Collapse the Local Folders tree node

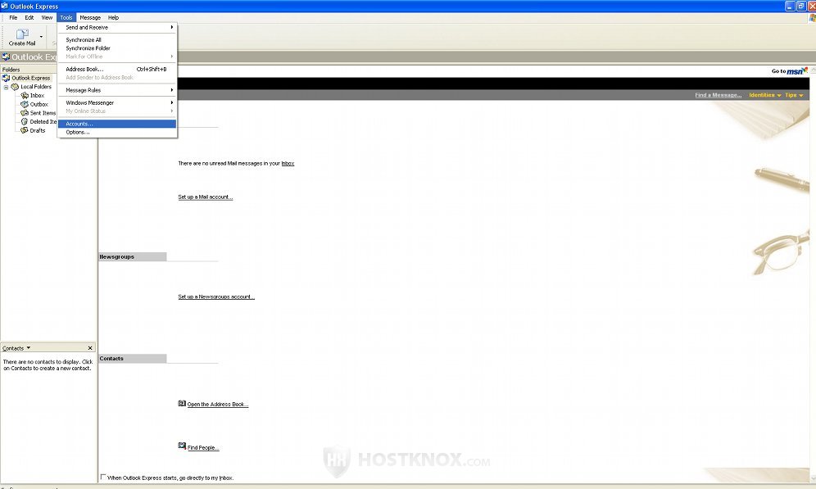pos(7,88)
